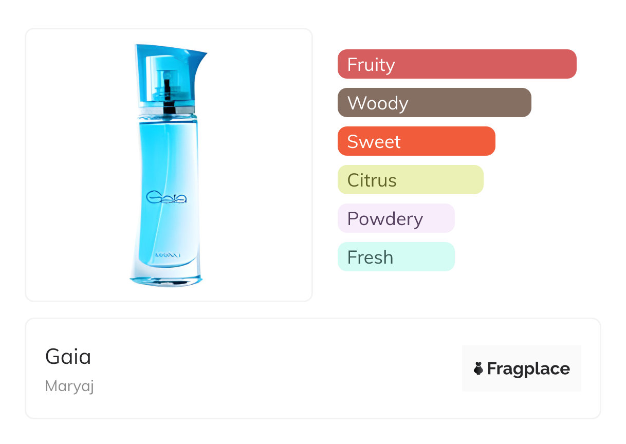The height and width of the screenshot is (444, 626).
Task: Select the Woody accord bar
Action: [434, 103]
